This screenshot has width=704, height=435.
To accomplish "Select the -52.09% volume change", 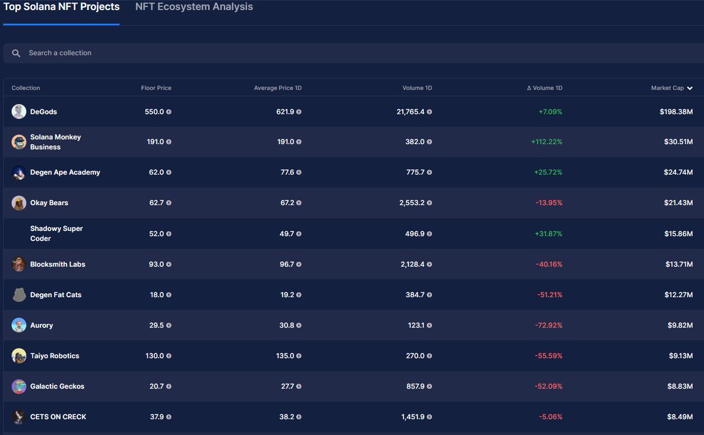I will [549, 386].
